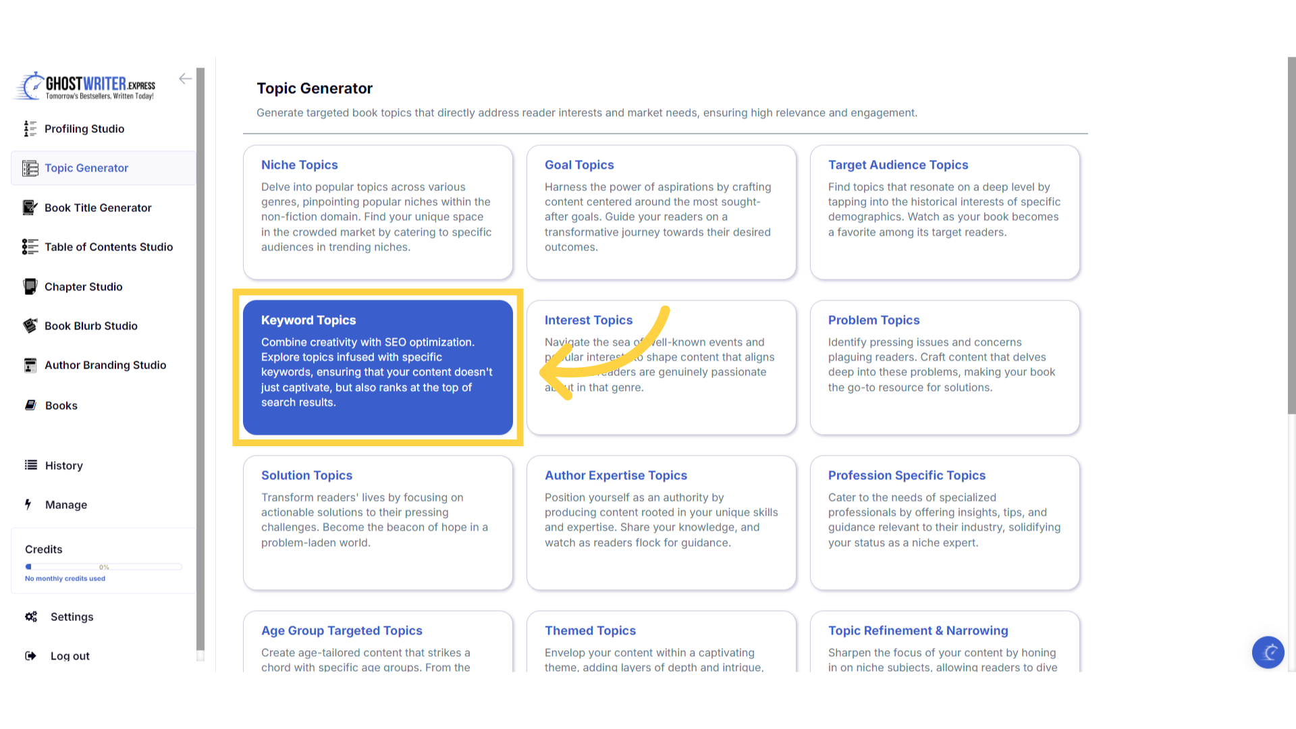
Task: Open the Niche Topics card
Action: click(x=377, y=212)
